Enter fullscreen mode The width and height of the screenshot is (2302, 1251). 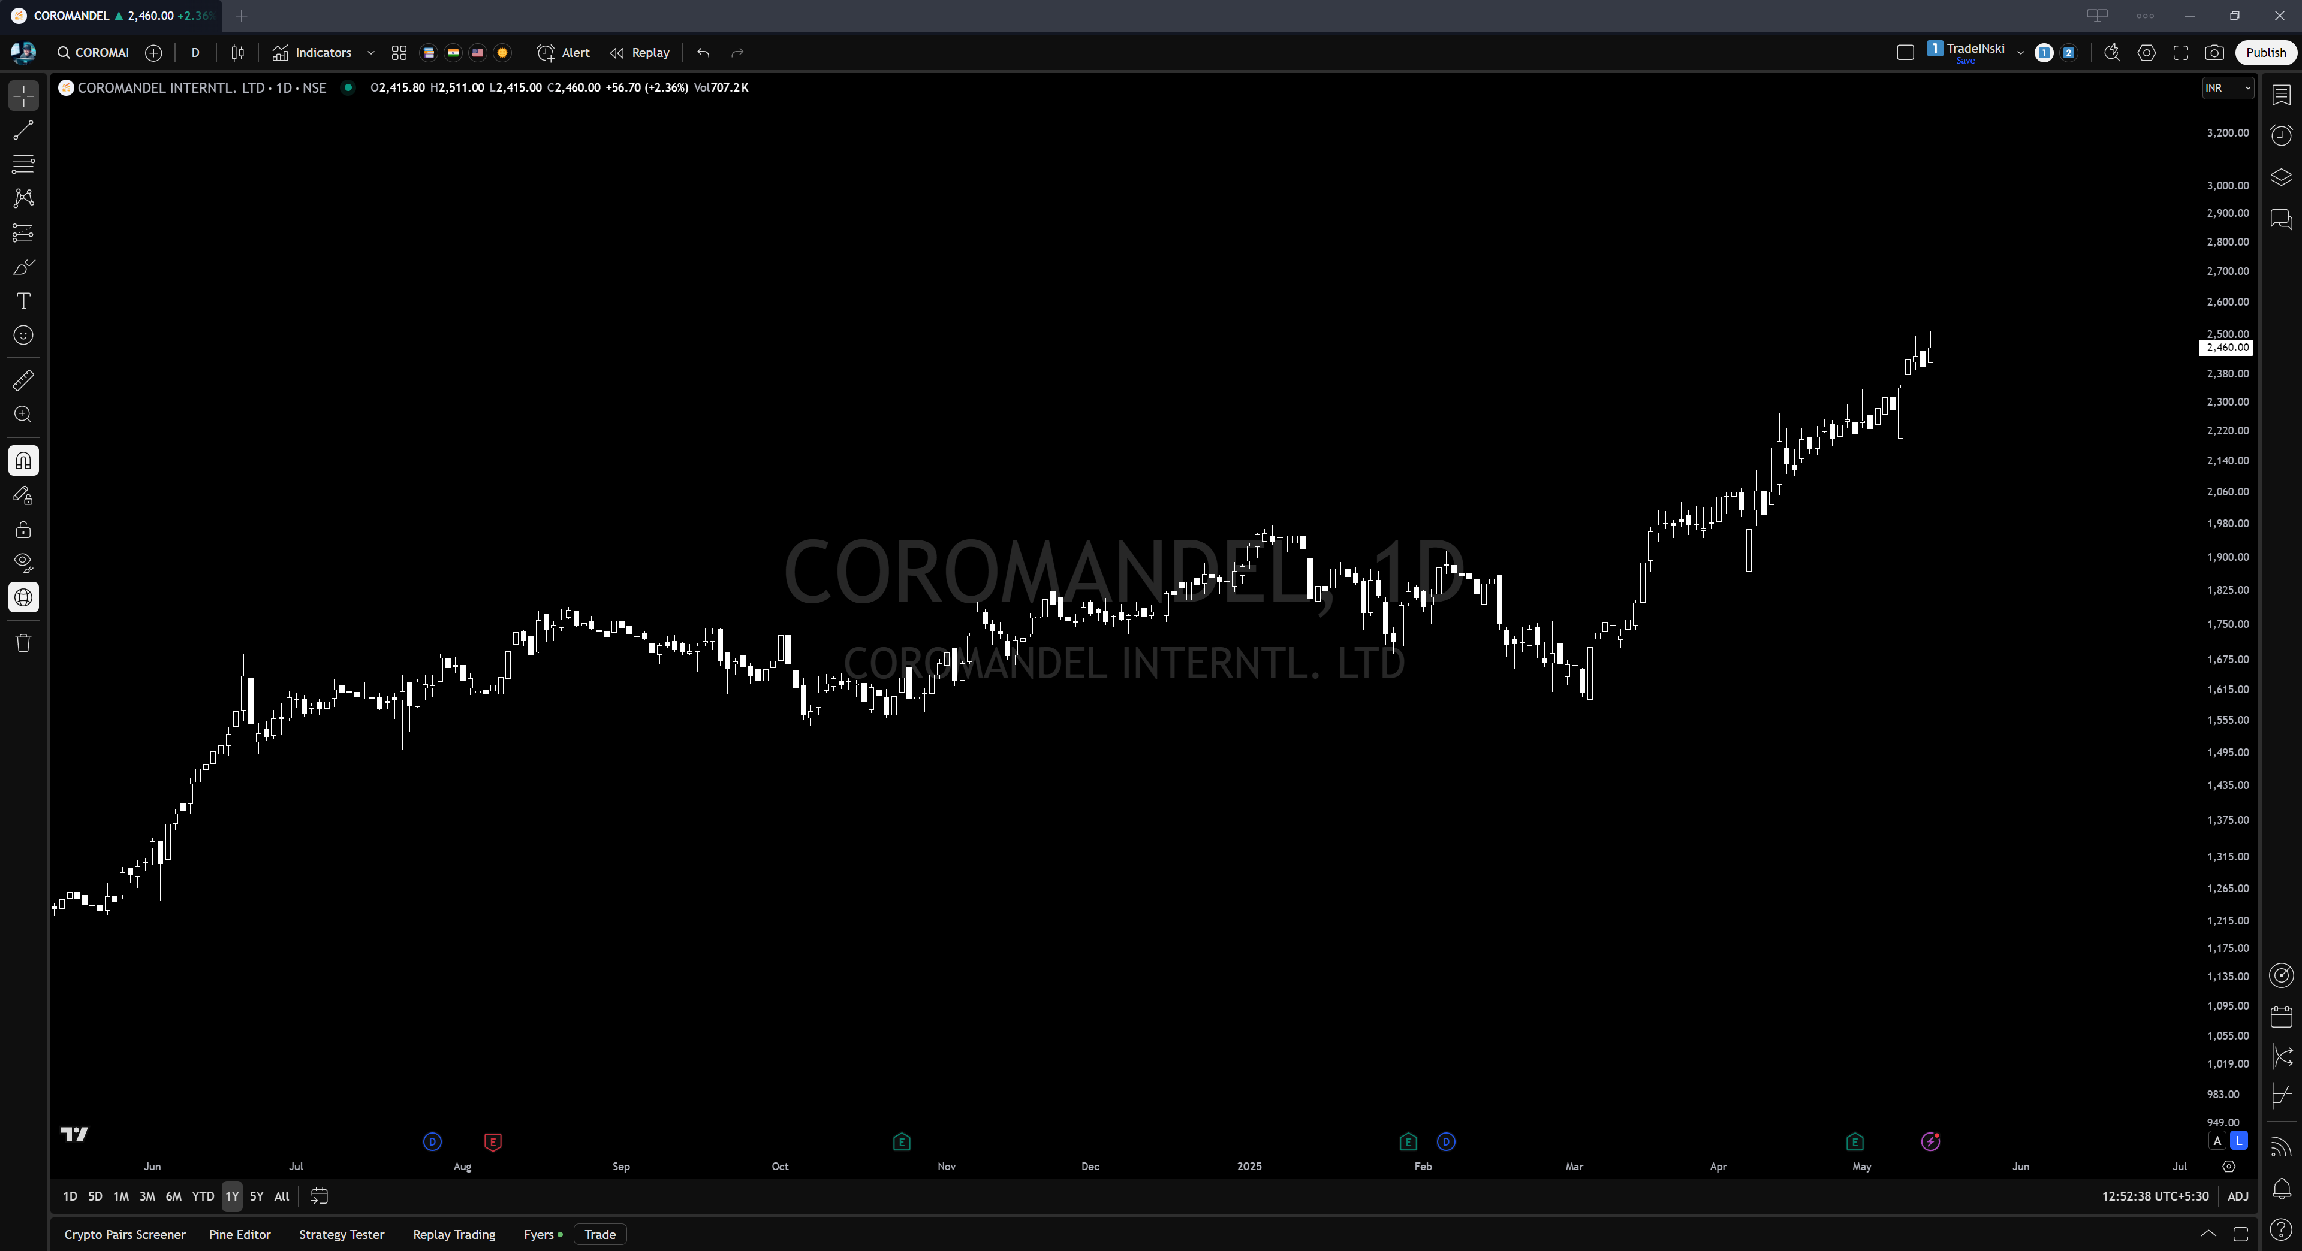2180,53
